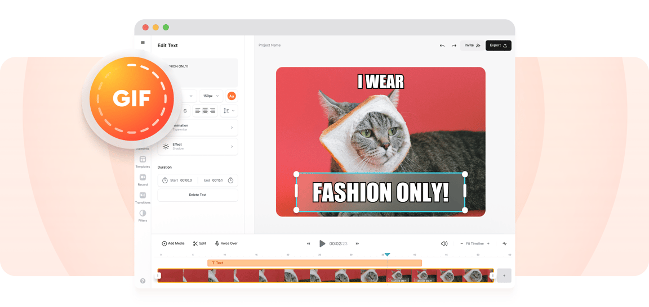
Task: Click the Duration label
Action: tap(165, 168)
